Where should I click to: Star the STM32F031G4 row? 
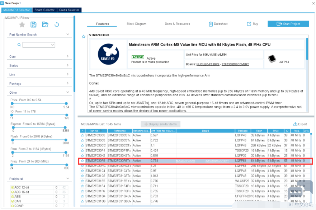coord(82,196)
